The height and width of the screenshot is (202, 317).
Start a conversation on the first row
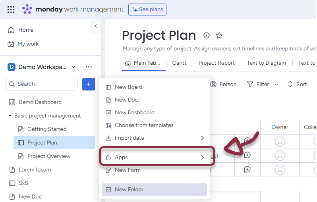pos(247,141)
